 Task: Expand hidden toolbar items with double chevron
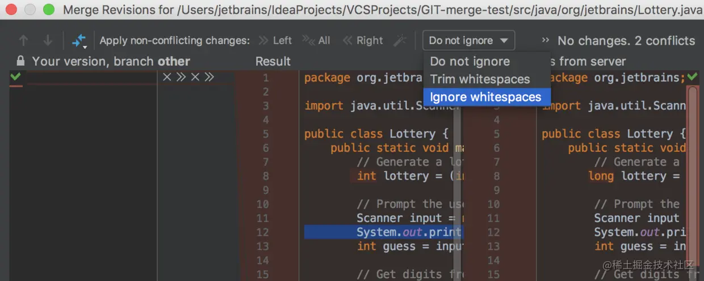pyautogui.click(x=546, y=41)
